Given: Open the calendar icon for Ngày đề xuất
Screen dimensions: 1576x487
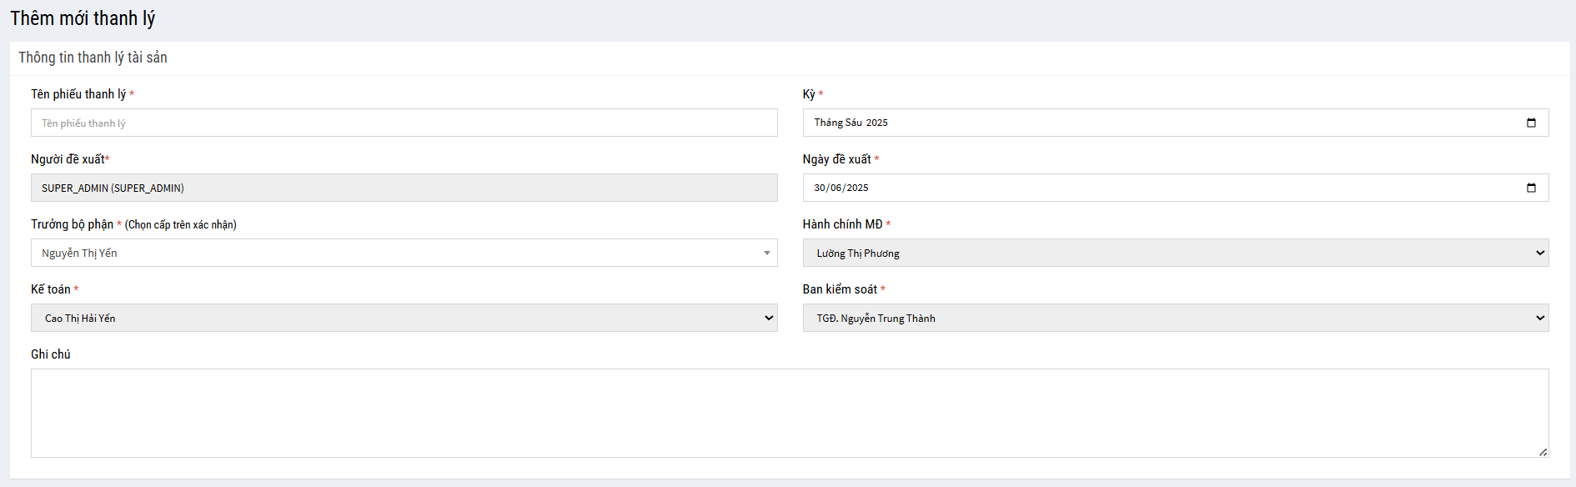Looking at the screenshot, I should pos(1531,188).
